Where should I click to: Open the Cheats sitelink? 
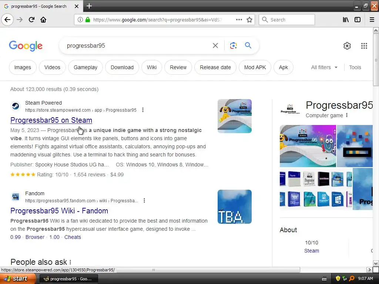tap(73, 237)
